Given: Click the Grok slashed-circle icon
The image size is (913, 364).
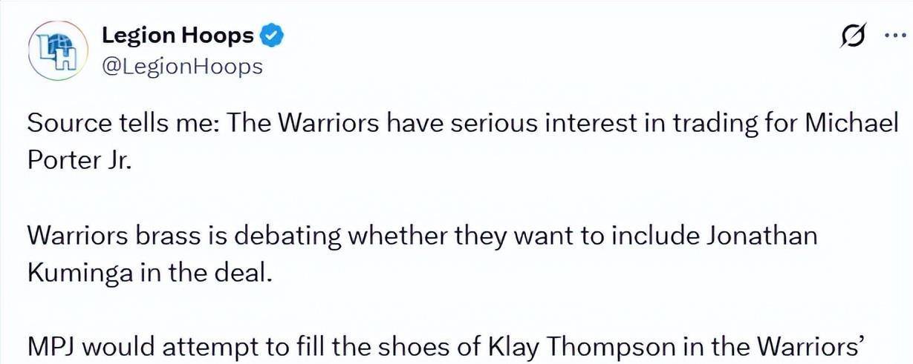Looking at the screenshot, I should 851,36.
